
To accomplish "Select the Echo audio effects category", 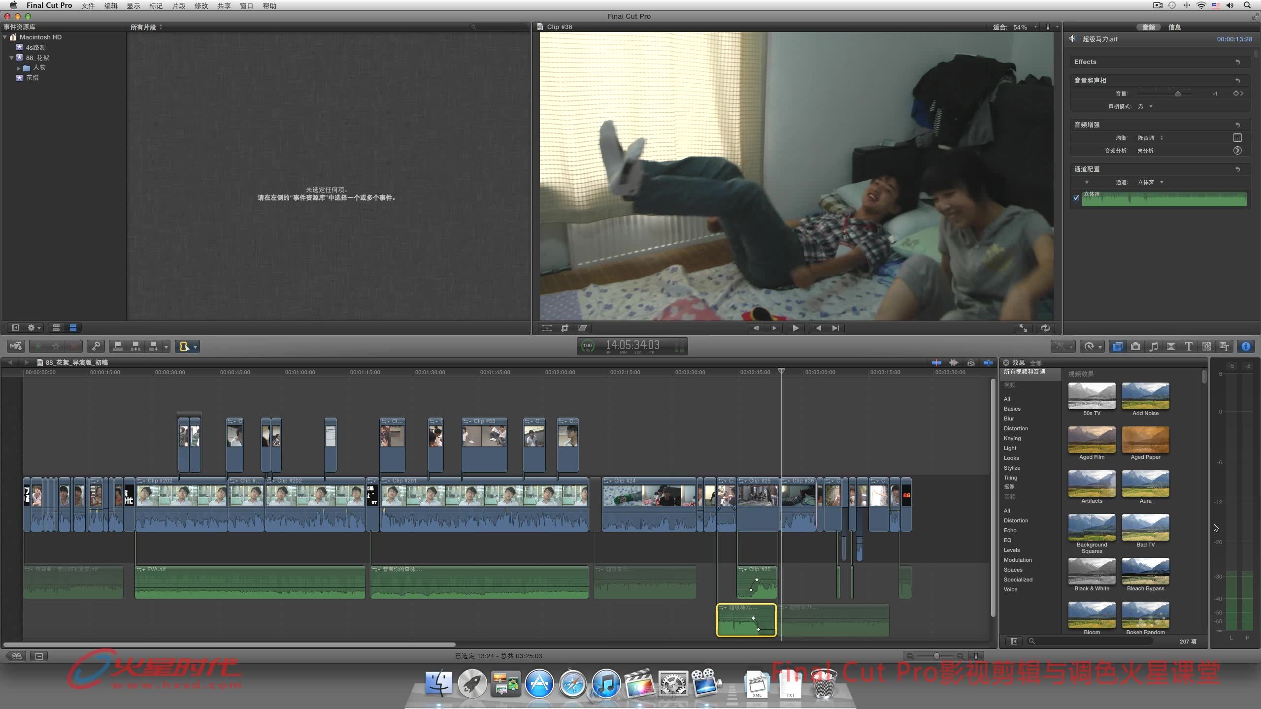I will coord(1010,530).
